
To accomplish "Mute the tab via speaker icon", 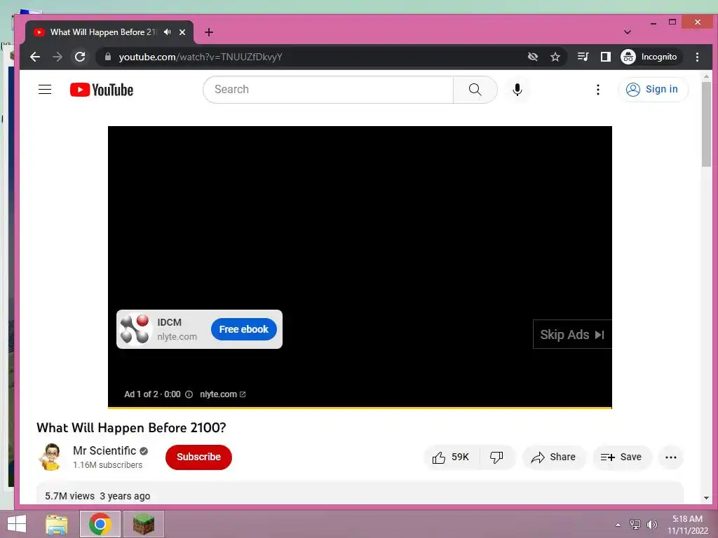I will pyautogui.click(x=168, y=32).
